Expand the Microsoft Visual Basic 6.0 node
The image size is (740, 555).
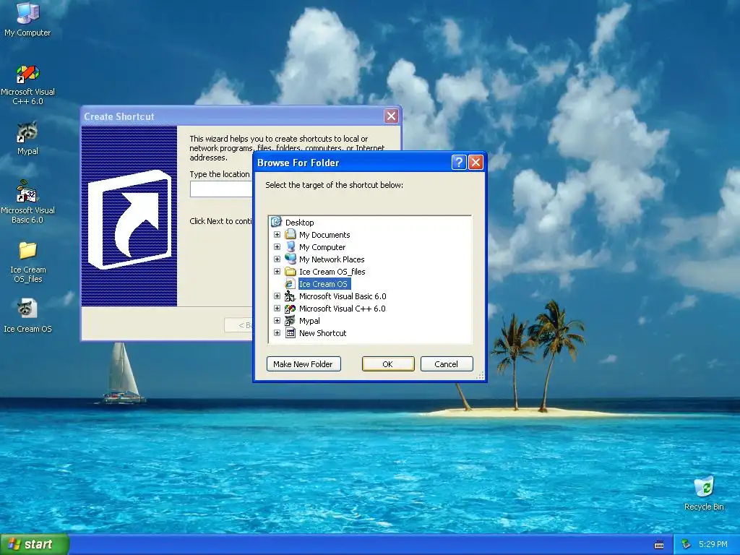[277, 296]
